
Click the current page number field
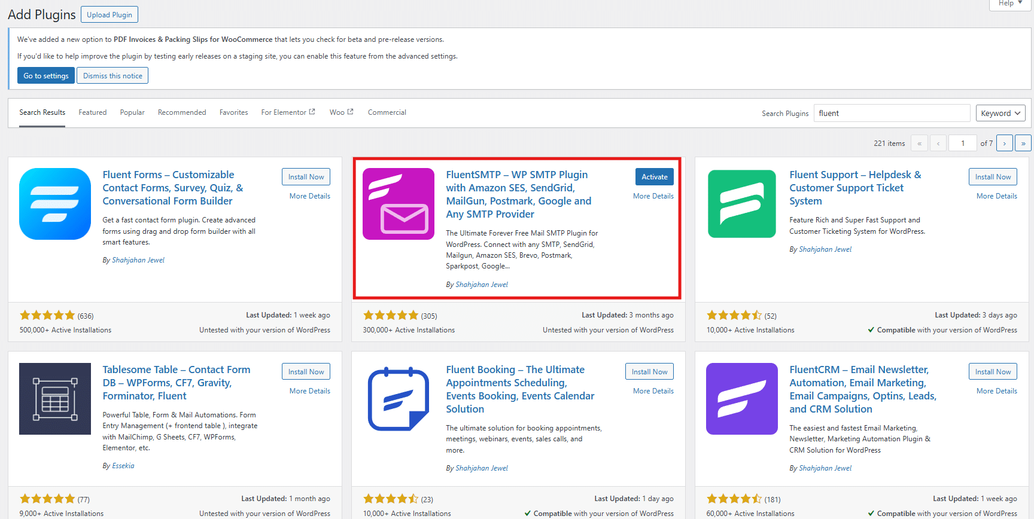click(962, 144)
